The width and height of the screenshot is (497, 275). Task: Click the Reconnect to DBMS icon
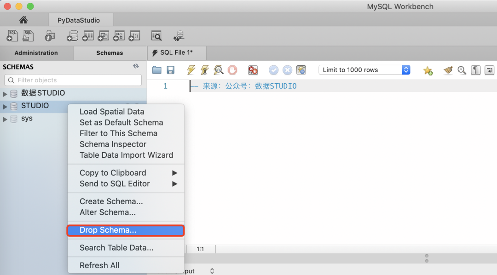179,35
